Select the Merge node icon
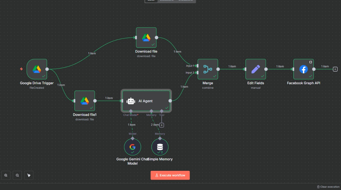 pyautogui.click(x=208, y=69)
